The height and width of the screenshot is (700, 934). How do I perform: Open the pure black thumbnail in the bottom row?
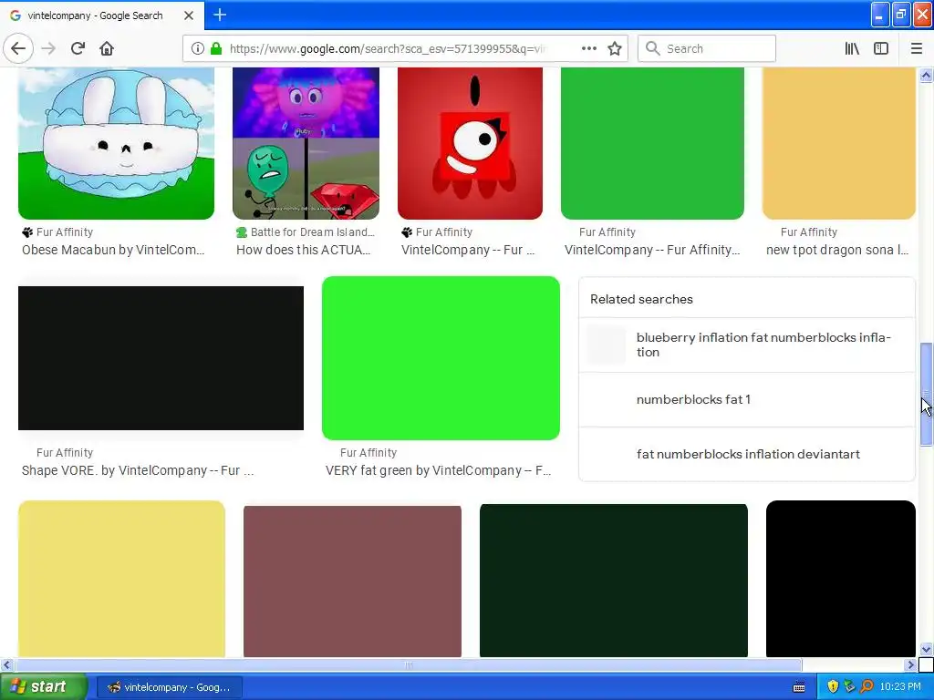840,579
